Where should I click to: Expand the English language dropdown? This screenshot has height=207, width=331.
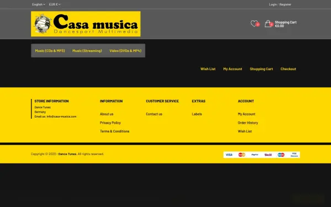tap(39, 4)
